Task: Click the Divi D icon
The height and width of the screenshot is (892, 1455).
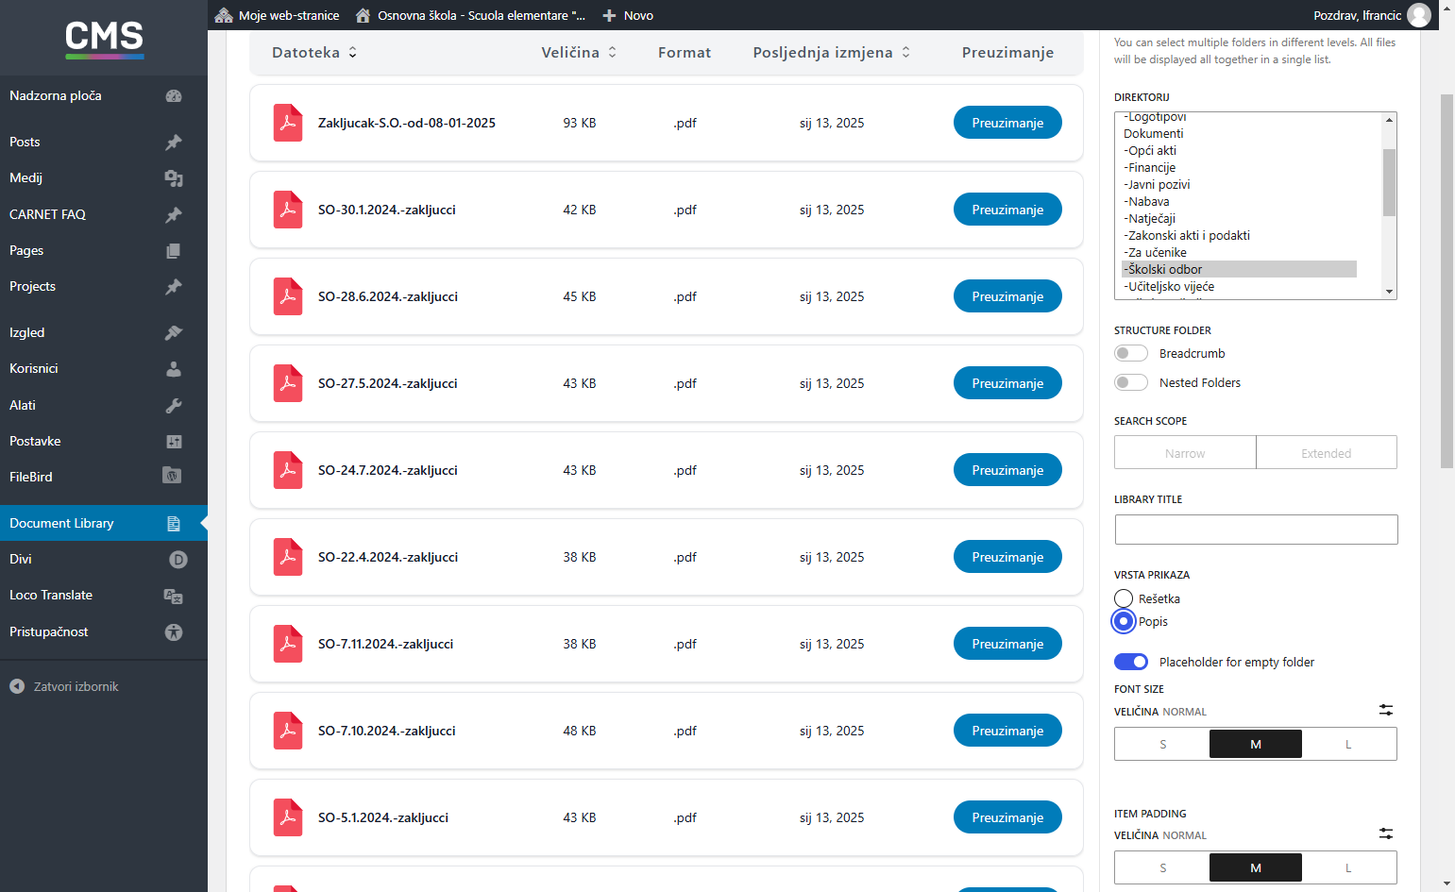Action: [178, 560]
